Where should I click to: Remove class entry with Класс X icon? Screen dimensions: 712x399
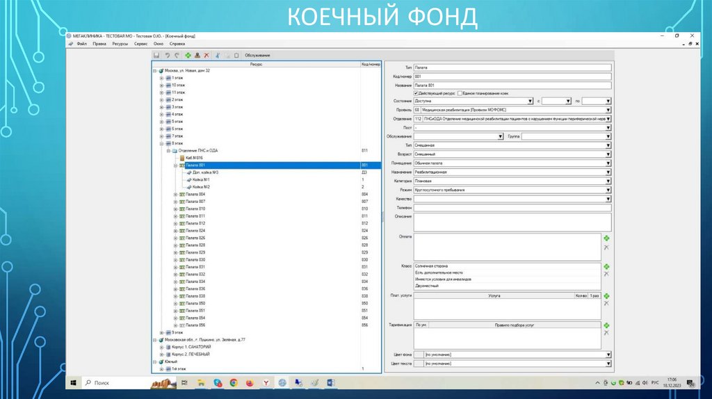[x=606, y=275]
